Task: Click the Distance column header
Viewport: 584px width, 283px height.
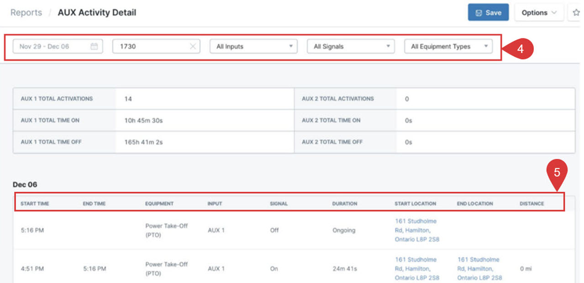Action: click(532, 204)
